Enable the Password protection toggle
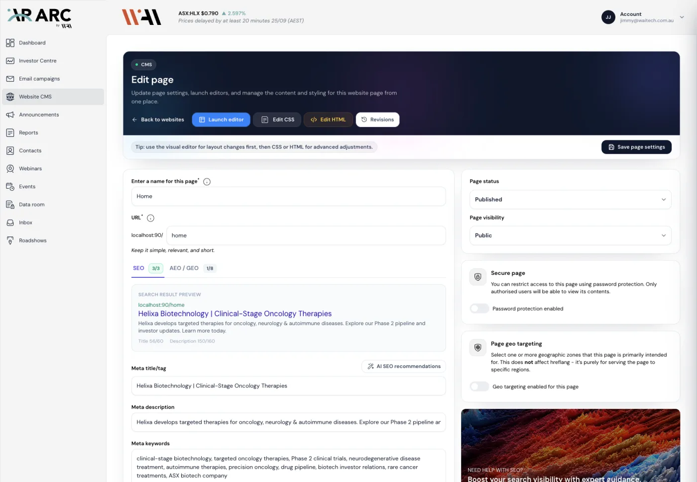The image size is (697, 482). (x=479, y=309)
